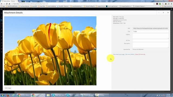Image resolution: width=173 pixels, height=97 pixels.
Task: Click the Uploaded By author name link
Action: coord(138,49)
